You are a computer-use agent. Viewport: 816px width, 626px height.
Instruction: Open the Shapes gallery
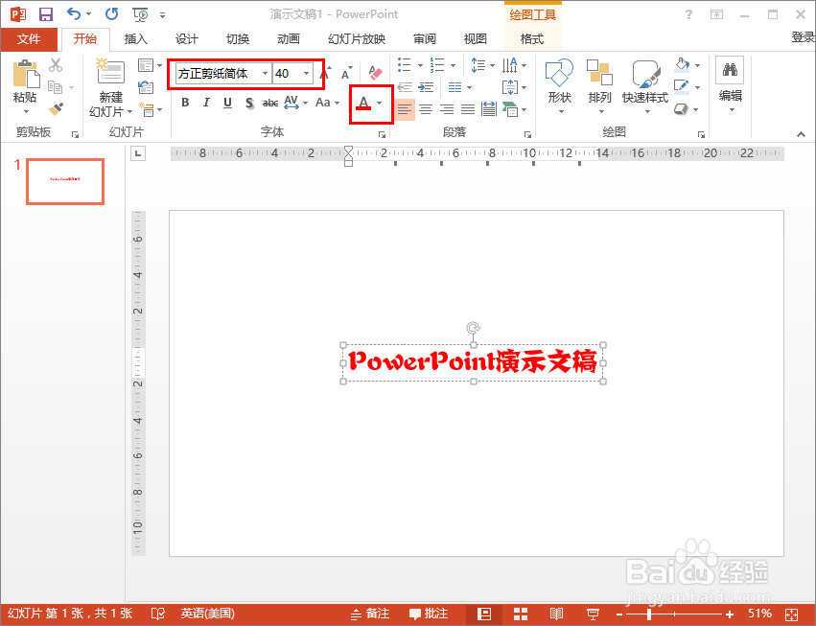559,86
